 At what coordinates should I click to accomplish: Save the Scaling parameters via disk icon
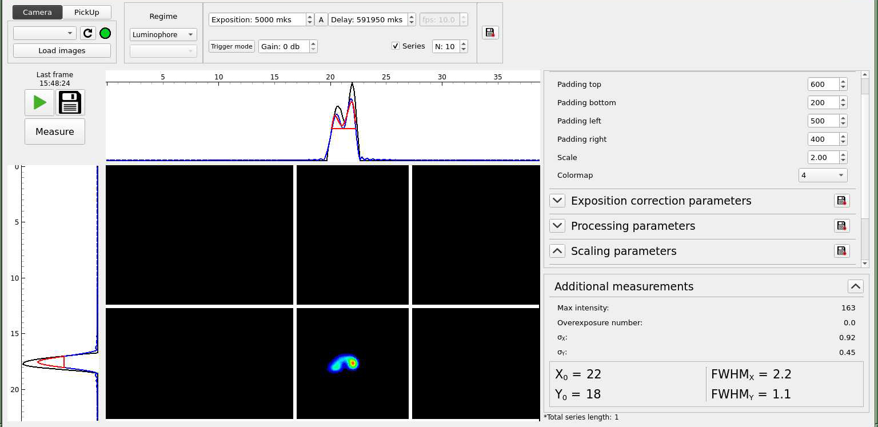[x=841, y=251]
